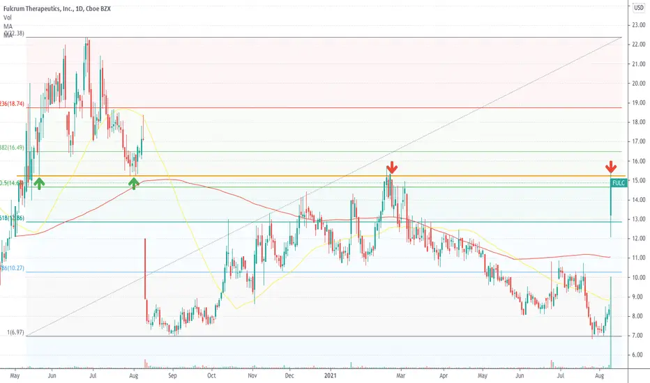
Task: Click the Sep date axis label
Action: [x=172, y=376]
